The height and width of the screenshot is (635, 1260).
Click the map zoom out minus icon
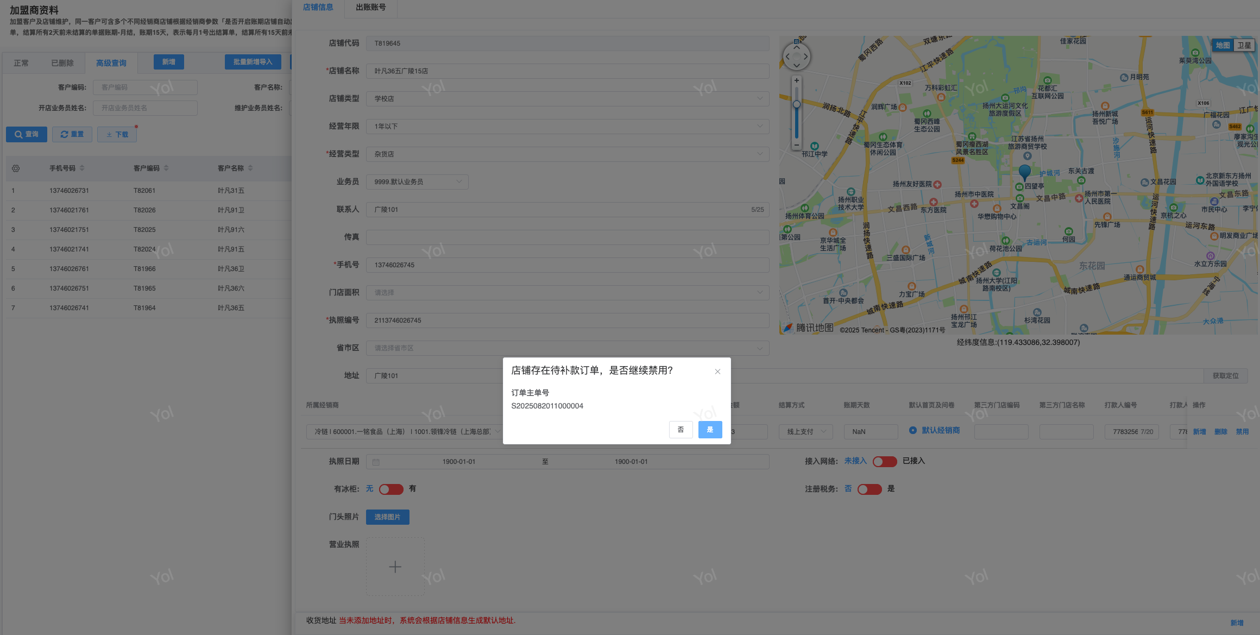tap(797, 145)
